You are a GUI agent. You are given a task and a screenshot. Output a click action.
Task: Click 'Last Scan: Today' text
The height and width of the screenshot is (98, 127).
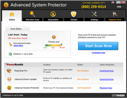18,35
